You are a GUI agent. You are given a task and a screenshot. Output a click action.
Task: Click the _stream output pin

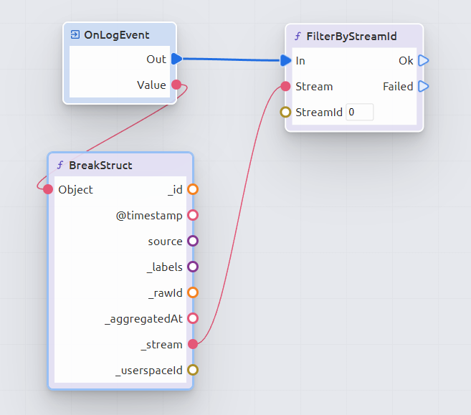pyautogui.click(x=192, y=345)
